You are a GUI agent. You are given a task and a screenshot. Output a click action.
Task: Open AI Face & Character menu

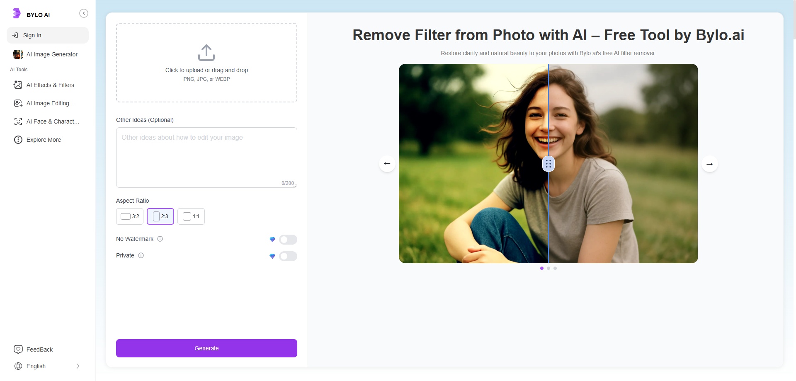[x=48, y=121]
